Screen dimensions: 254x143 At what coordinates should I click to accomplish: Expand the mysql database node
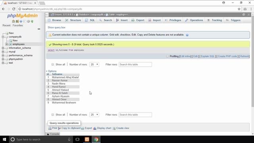tap(3, 52)
